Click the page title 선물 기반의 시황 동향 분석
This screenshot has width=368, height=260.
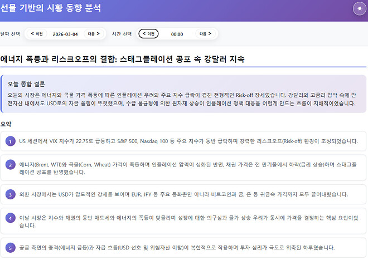[x=51, y=8]
